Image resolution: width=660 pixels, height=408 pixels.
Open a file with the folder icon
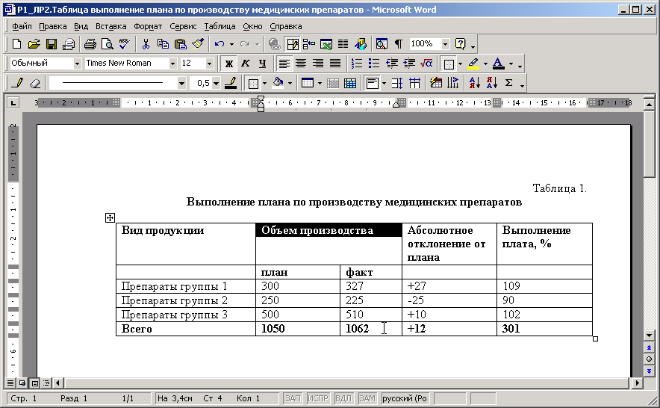point(34,44)
